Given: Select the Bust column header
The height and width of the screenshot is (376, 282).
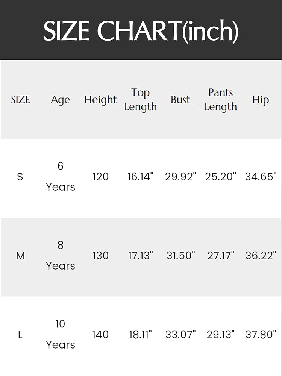Looking at the screenshot, I should click(180, 100).
